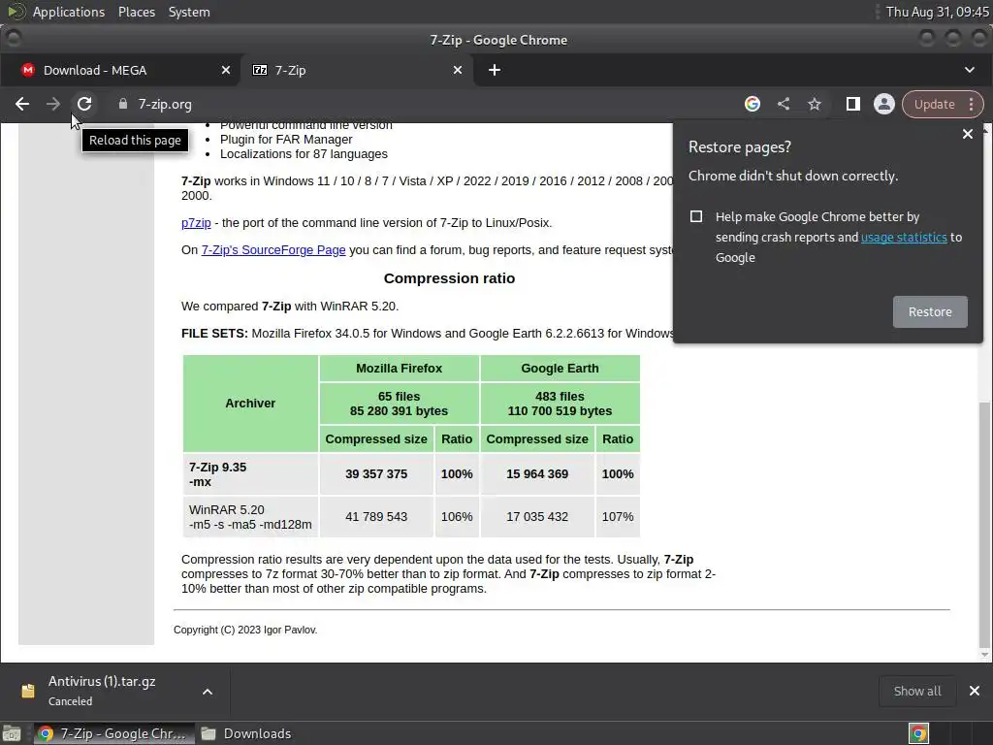Switch to Downloads window in taskbar
This screenshot has height=745, width=993.
[x=247, y=733]
